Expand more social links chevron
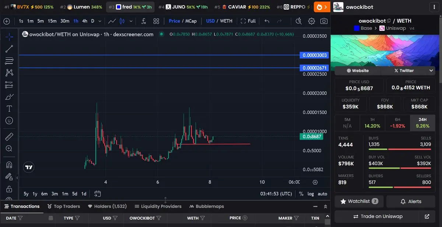This screenshot has width=442, height=227. [431, 71]
